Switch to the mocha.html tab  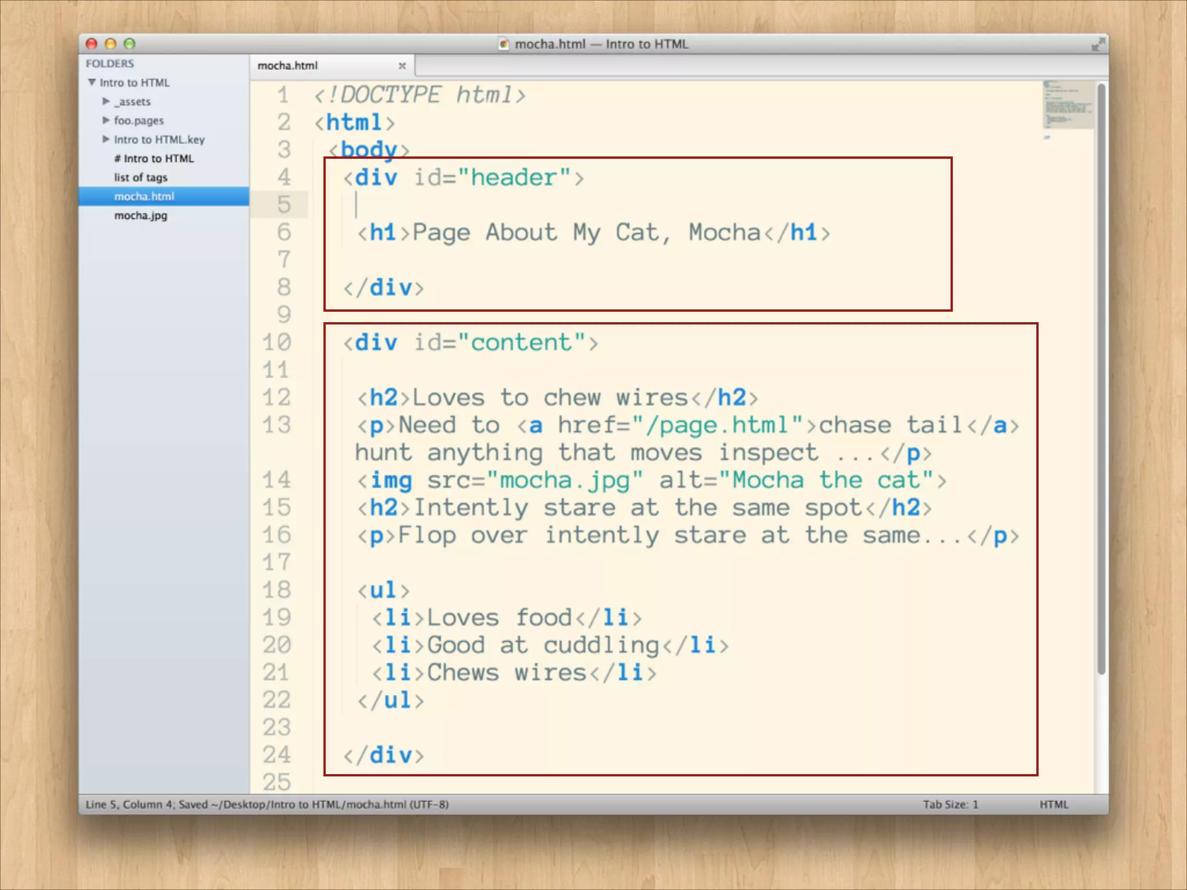pos(288,66)
